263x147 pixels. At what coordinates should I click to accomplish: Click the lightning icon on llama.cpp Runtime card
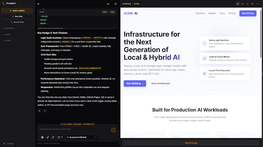tap(204, 44)
